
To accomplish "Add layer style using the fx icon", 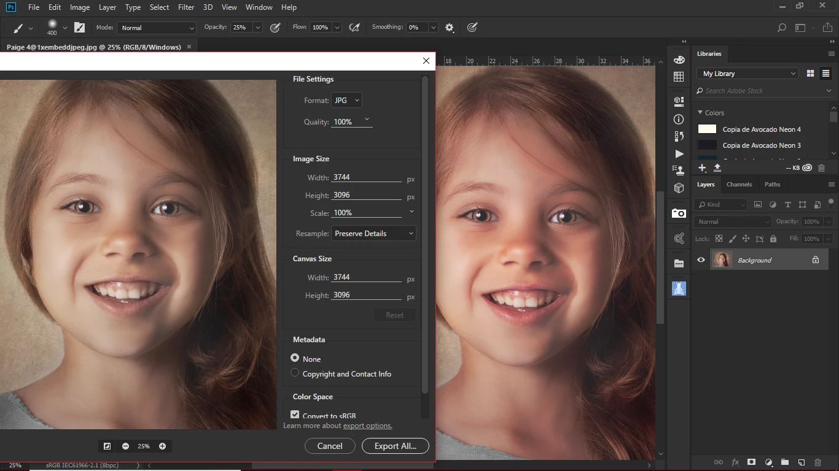I will coord(735,462).
